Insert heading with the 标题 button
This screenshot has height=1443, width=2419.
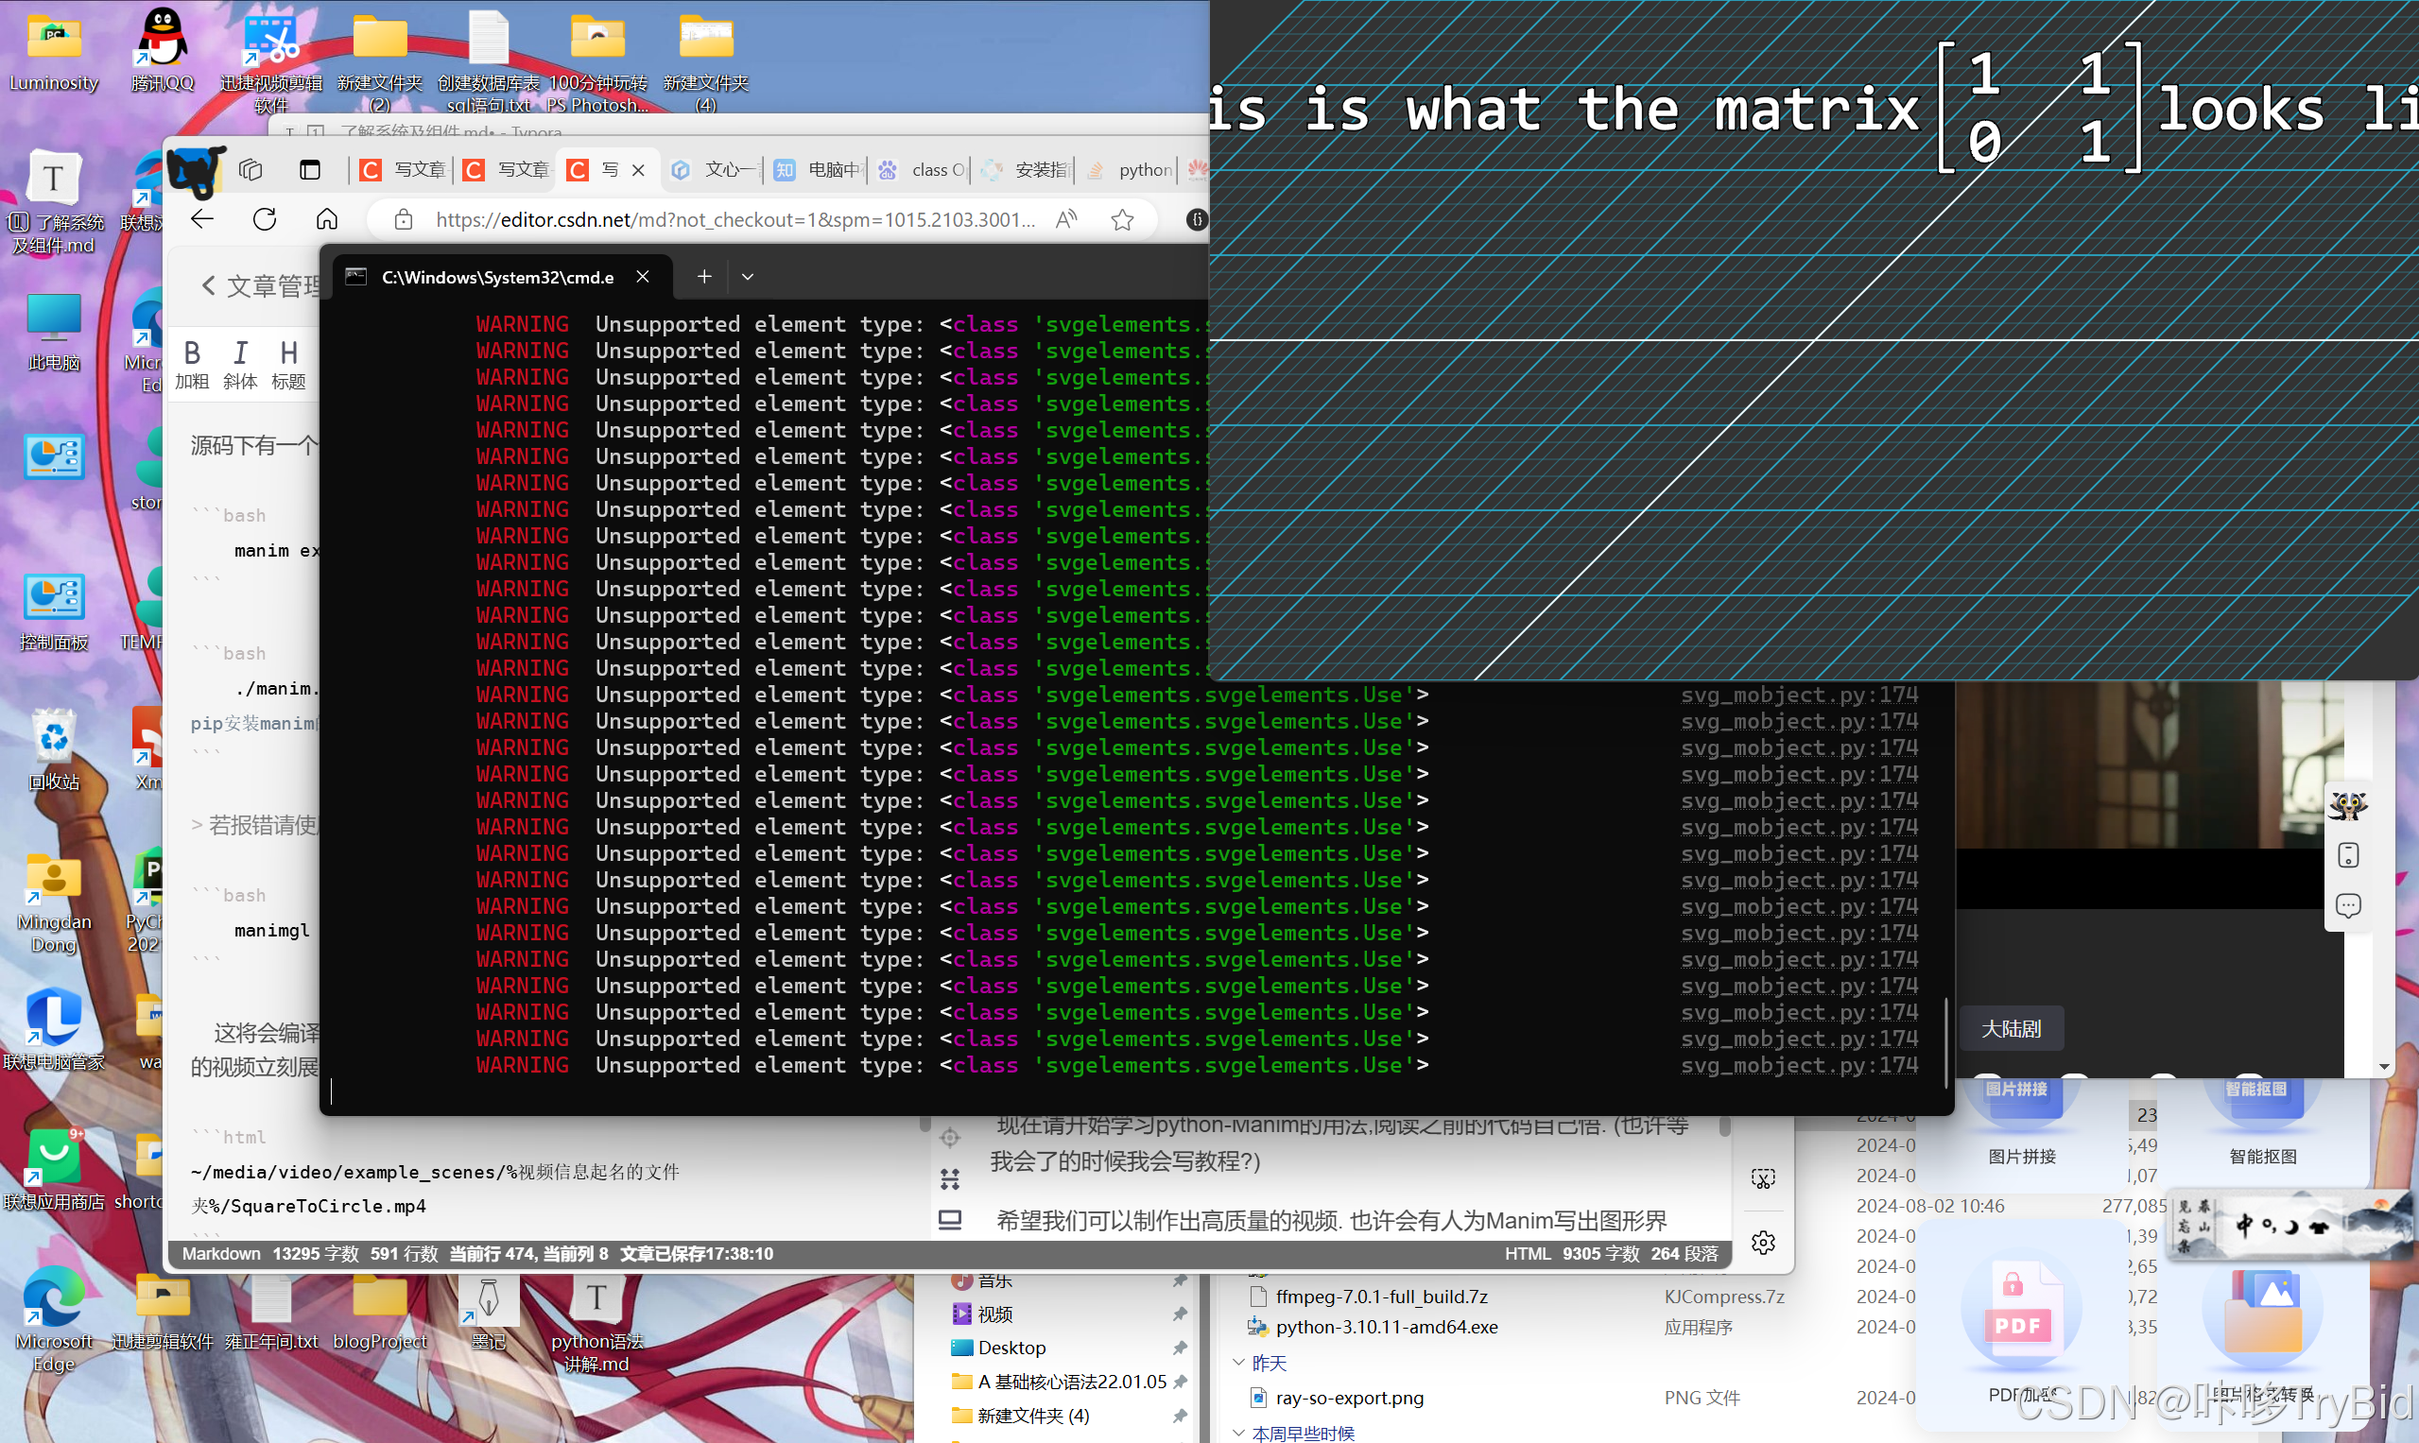click(288, 365)
